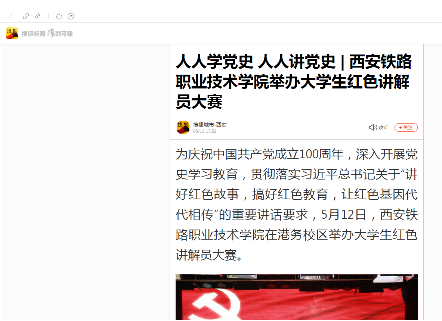Follow the author with the 关注 button
Viewport: 442px width, 321px height.
(x=406, y=128)
